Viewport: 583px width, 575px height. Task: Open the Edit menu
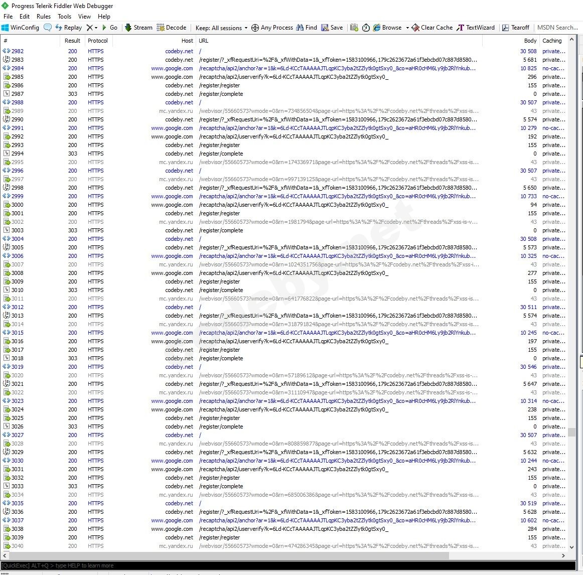pyautogui.click(x=25, y=17)
